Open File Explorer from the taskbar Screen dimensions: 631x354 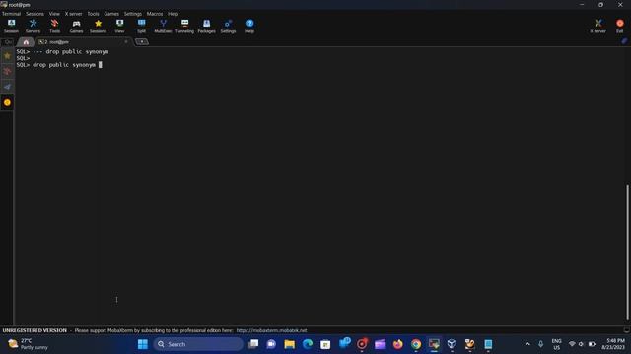289,344
